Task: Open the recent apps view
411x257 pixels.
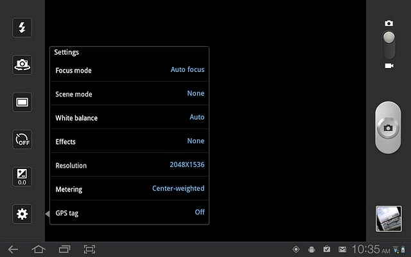Action: tap(64, 249)
